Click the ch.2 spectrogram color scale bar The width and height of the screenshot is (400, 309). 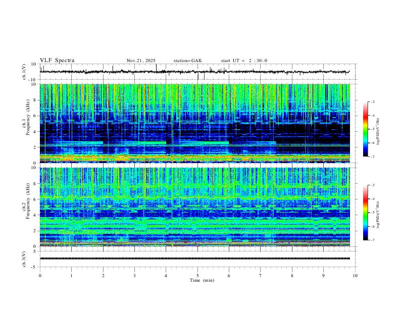366,213
